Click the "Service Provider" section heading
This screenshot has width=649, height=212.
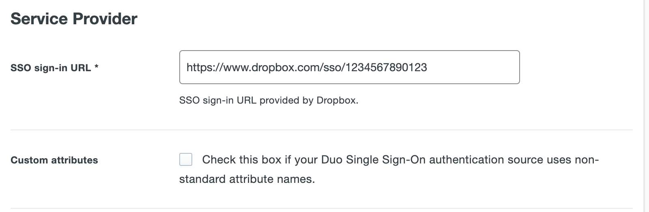[x=74, y=19]
